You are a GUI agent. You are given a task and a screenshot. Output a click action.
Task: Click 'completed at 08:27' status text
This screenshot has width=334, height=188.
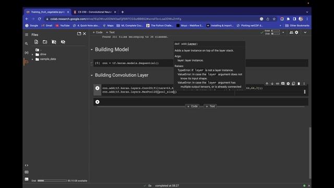[x=167, y=186]
